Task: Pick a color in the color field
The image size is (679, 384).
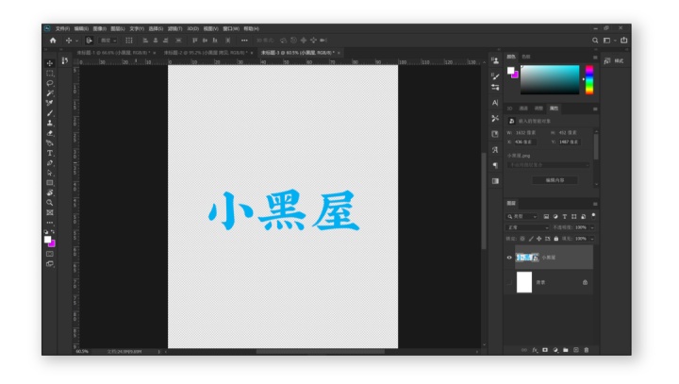Action: coord(550,80)
